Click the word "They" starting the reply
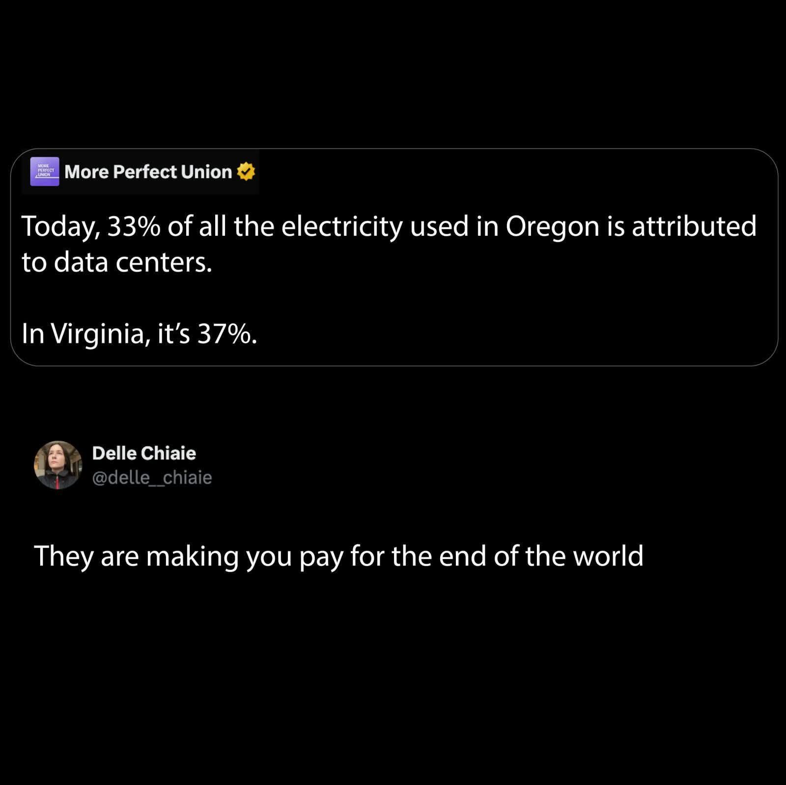The image size is (786, 785). coord(63,557)
